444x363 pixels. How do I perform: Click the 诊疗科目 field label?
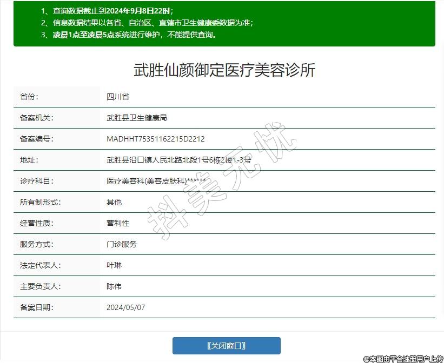point(36,181)
